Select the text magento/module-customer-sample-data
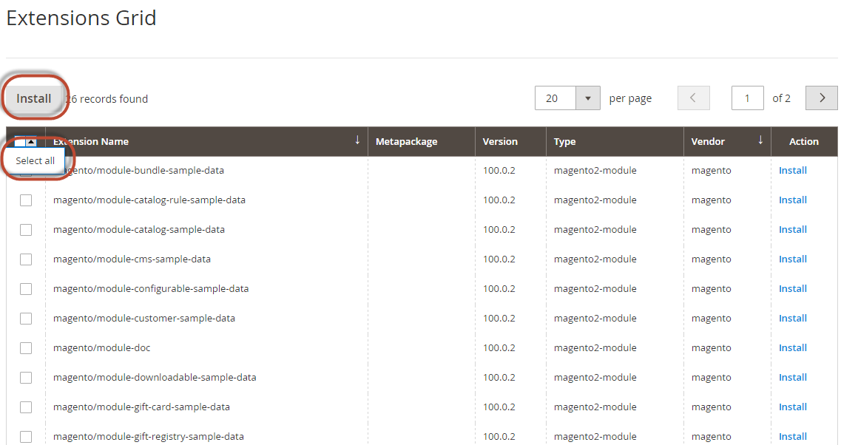Image resolution: width=841 pixels, height=445 pixels. click(144, 318)
